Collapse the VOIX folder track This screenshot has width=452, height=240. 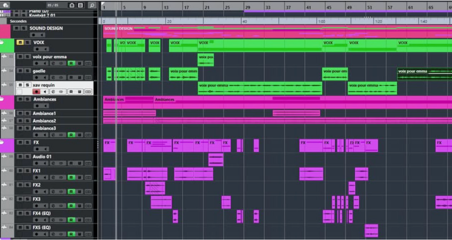tap(3, 43)
